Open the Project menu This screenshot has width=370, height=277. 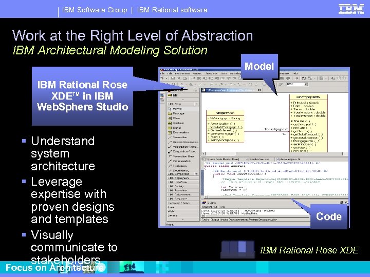click(197, 73)
